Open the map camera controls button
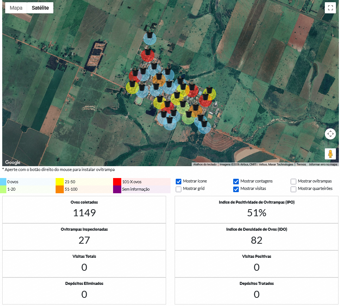Screen dimensions: 340x306 click(x=330, y=134)
